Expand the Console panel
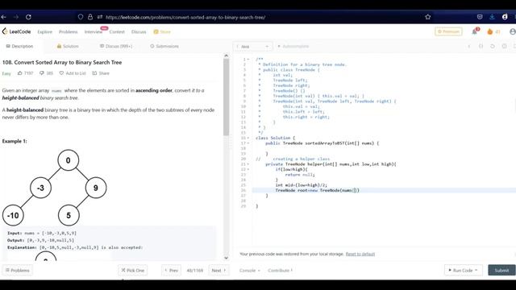This screenshot has width=516, height=290. [249, 271]
